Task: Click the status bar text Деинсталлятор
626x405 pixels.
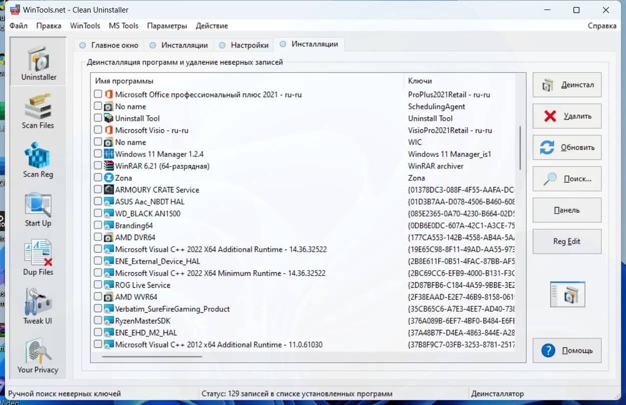Action: [498, 394]
